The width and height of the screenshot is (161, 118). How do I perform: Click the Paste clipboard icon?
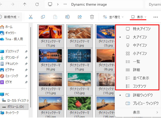[x=55, y=17]
